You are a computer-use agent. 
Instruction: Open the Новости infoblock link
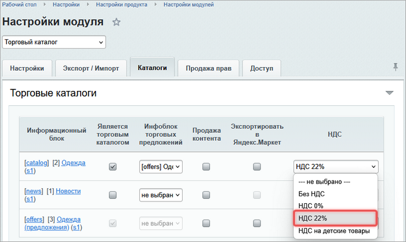68,191
